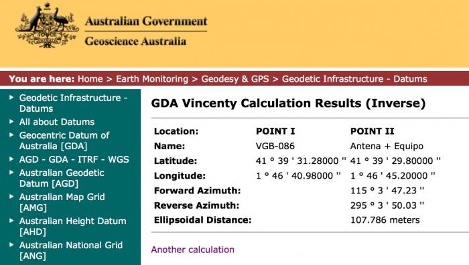Click Point I longitude 1 ° 46 ' 40.98000
Viewport: 469px width, 265px height.
click(298, 176)
